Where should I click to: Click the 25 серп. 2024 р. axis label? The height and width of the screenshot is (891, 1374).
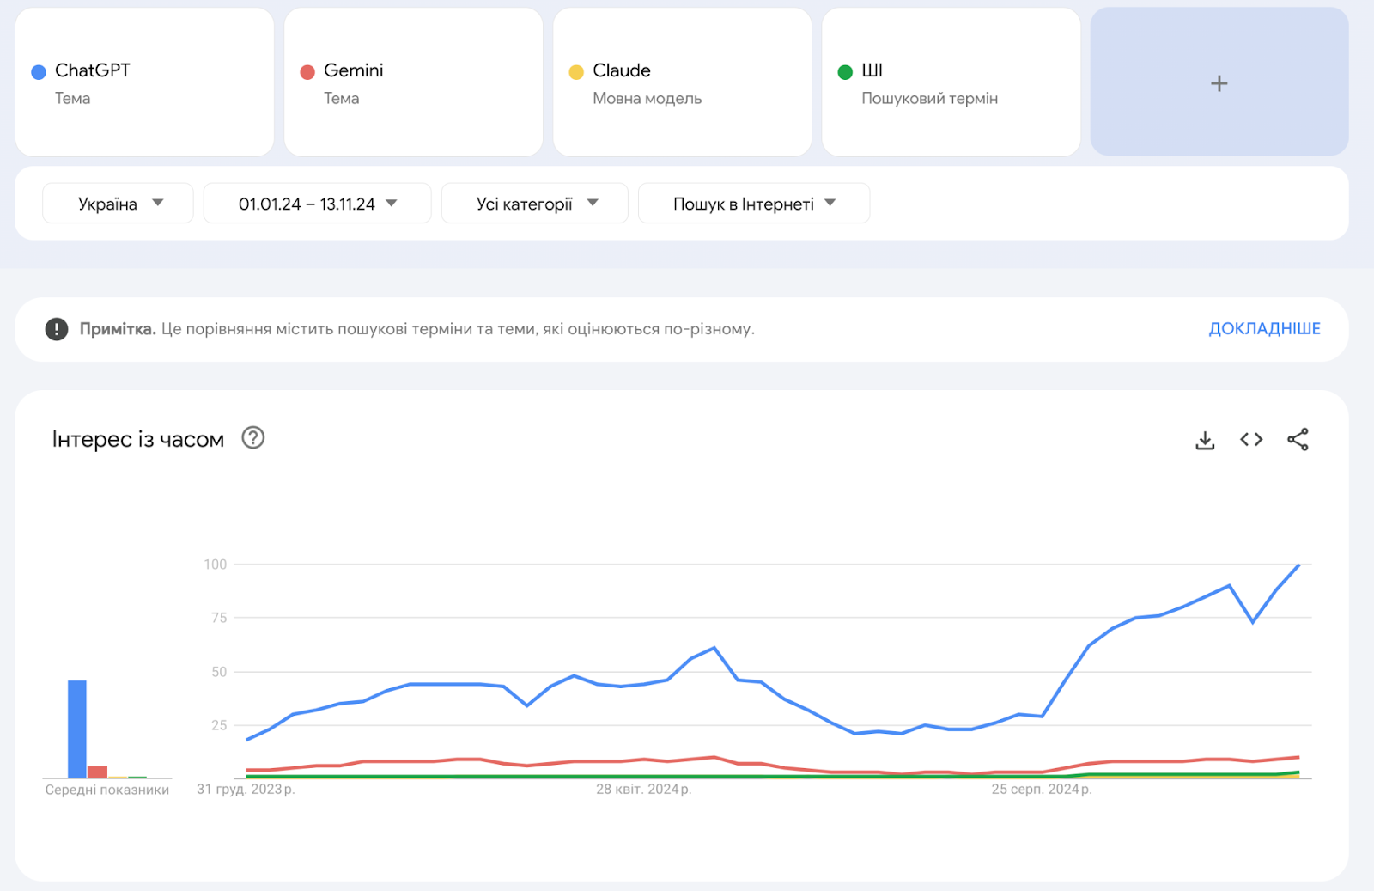point(1042,790)
